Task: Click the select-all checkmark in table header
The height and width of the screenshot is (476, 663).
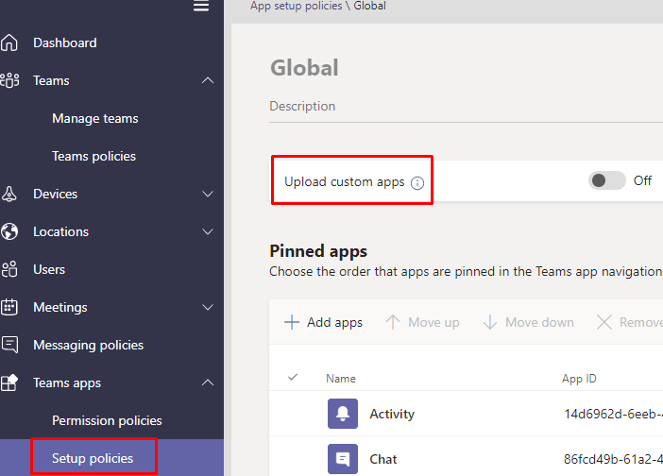Action: tap(293, 377)
